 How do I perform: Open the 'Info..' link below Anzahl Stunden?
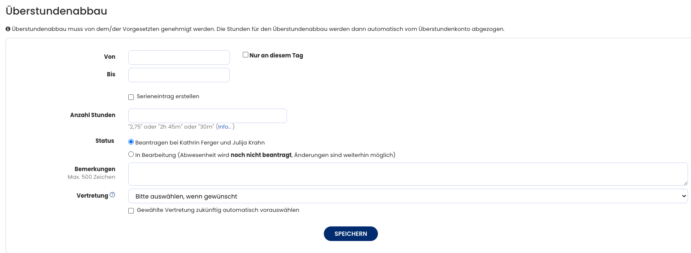click(224, 127)
